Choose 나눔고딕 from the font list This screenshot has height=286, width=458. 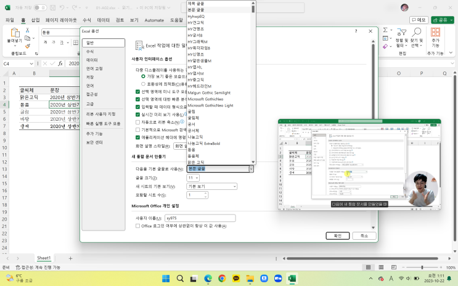click(x=196, y=137)
